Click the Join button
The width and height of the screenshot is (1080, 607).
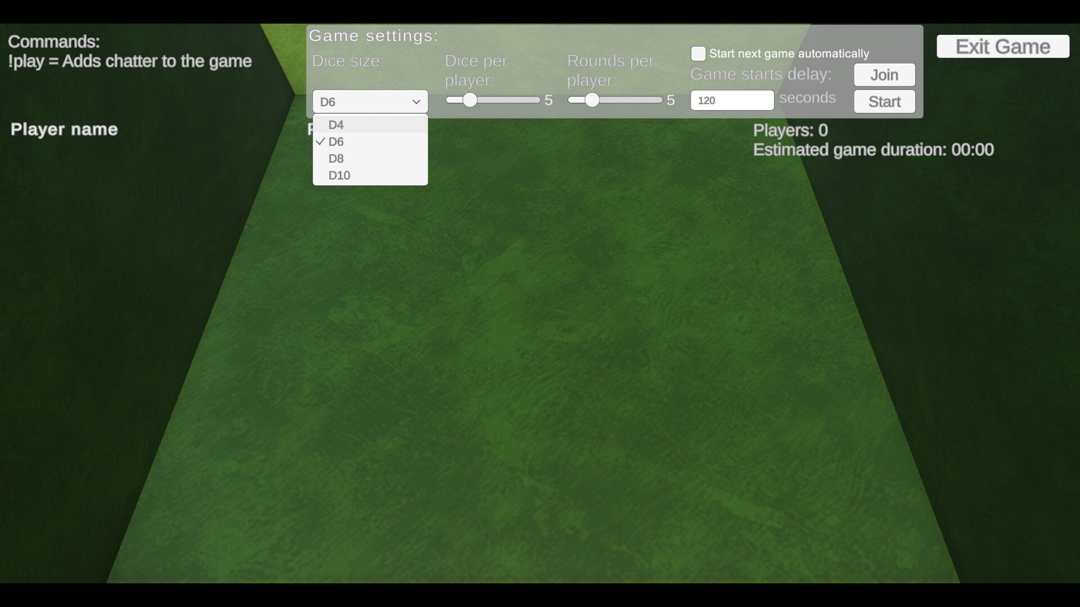click(883, 75)
